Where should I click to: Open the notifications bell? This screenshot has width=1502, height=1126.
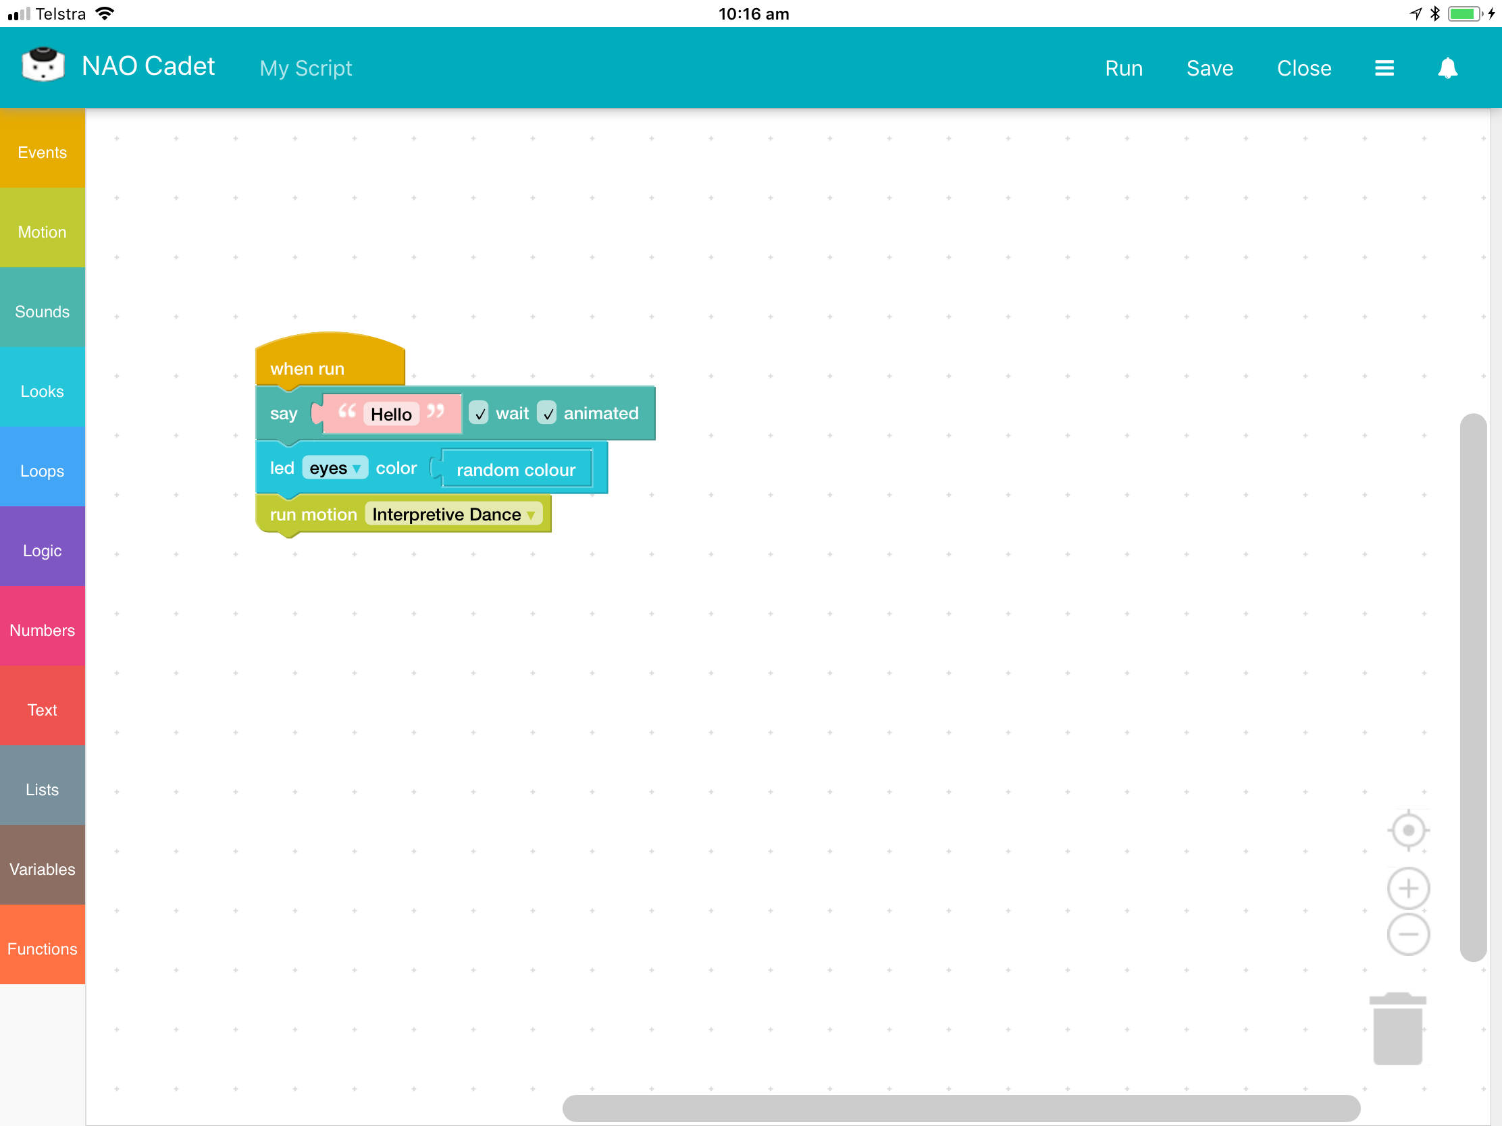pyautogui.click(x=1447, y=68)
